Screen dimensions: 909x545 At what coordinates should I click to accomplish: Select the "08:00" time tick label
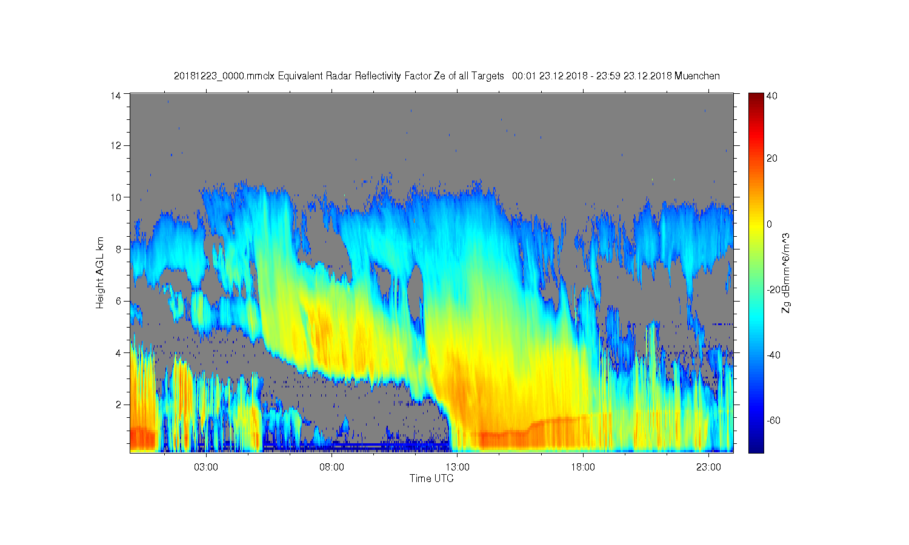[x=331, y=467]
